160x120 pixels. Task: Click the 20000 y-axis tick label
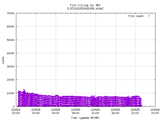pos(10,80)
